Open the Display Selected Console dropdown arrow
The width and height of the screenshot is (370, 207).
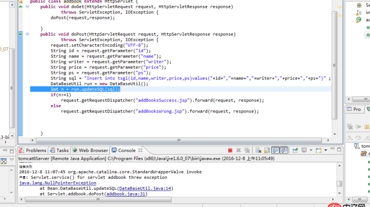pos(311,150)
